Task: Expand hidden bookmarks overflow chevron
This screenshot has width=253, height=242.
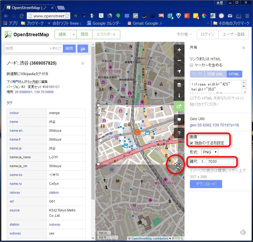Action: point(208,23)
